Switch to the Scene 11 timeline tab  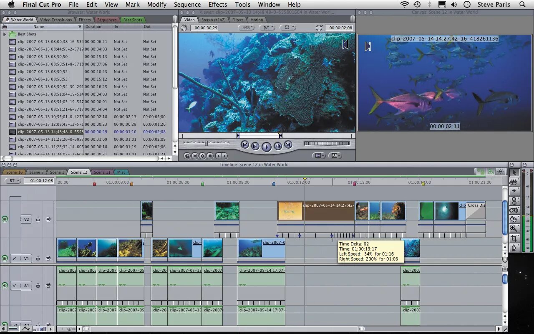[102, 172]
